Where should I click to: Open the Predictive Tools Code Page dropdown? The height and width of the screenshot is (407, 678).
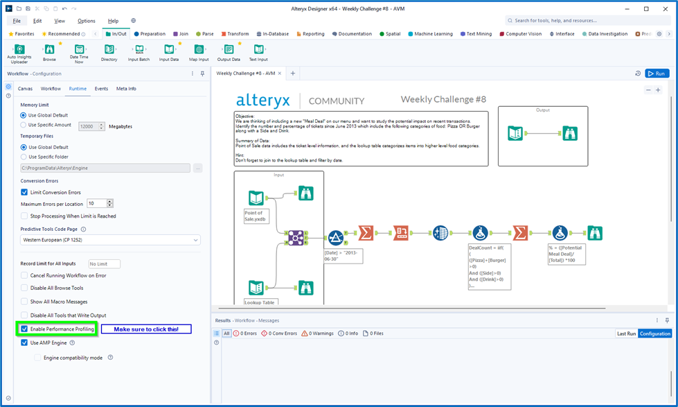click(x=110, y=240)
